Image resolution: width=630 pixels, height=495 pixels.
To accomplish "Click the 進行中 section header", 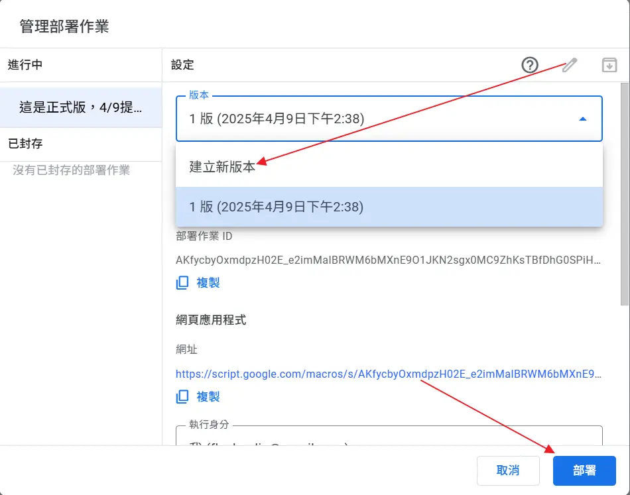I will pyautogui.click(x=25, y=65).
